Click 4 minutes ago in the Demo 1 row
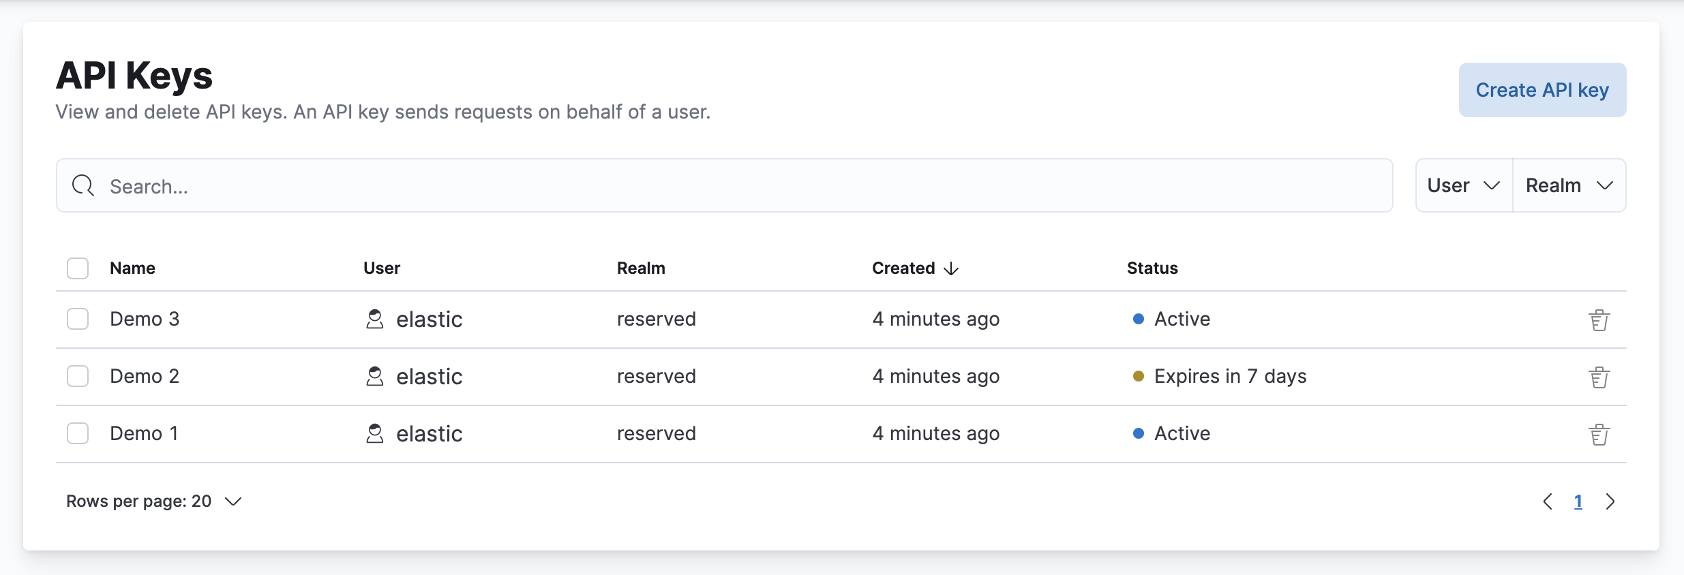Viewport: 1684px width, 575px height. tap(936, 433)
